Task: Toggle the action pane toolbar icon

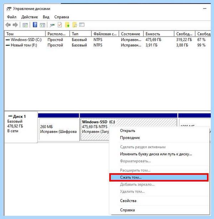Action: pyautogui.click(x=42, y=25)
